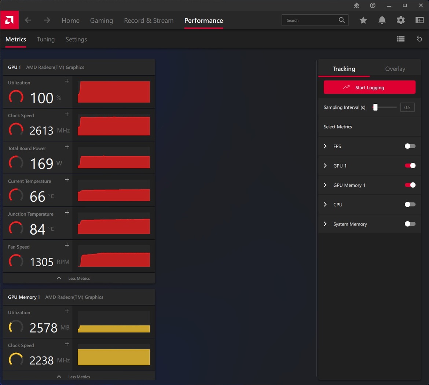Open settings gear icon
Screen dimensions: 429x385
400,20
